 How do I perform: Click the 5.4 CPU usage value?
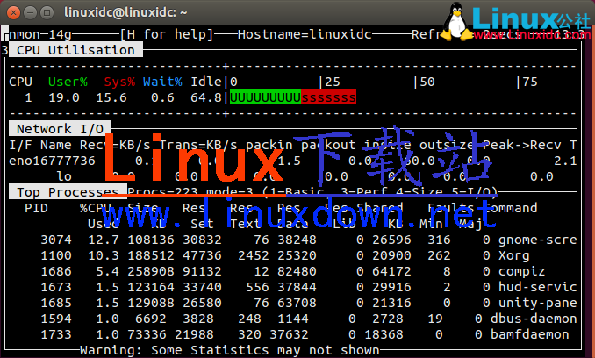107,271
